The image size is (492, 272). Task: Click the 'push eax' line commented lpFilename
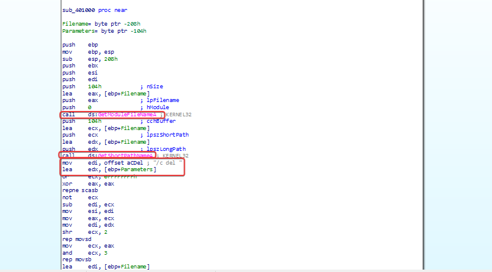click(121, 100)
